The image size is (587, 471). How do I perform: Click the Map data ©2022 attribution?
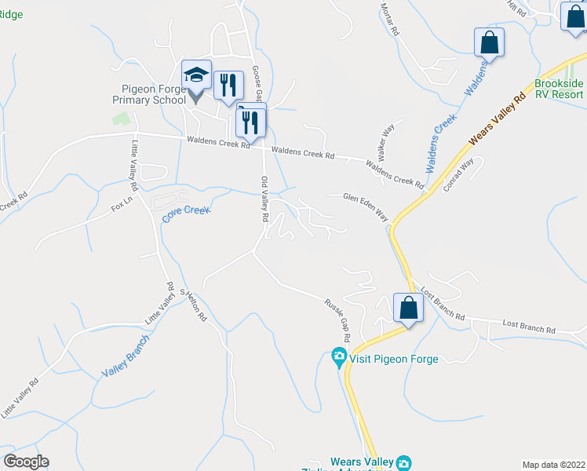[554, 465]
